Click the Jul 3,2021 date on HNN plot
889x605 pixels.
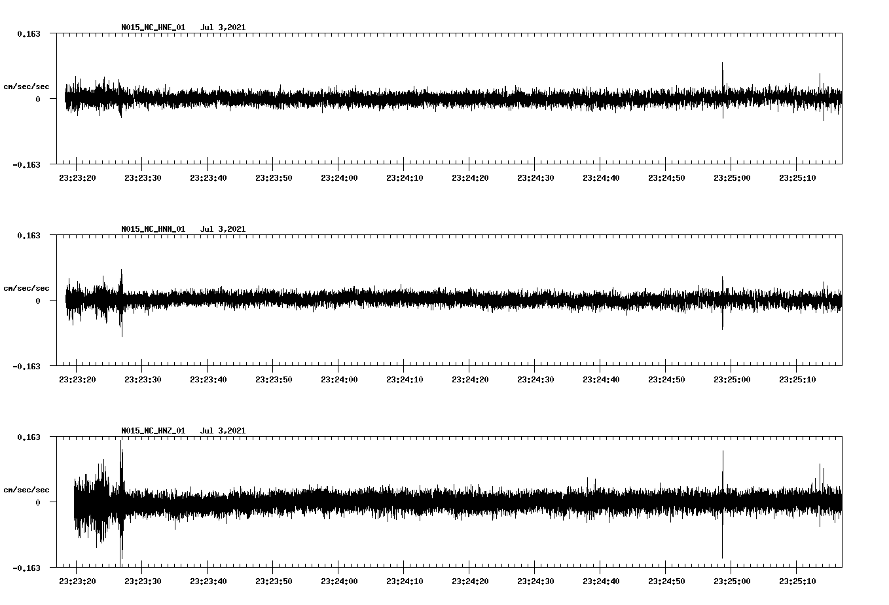click(x=223, y=229)
